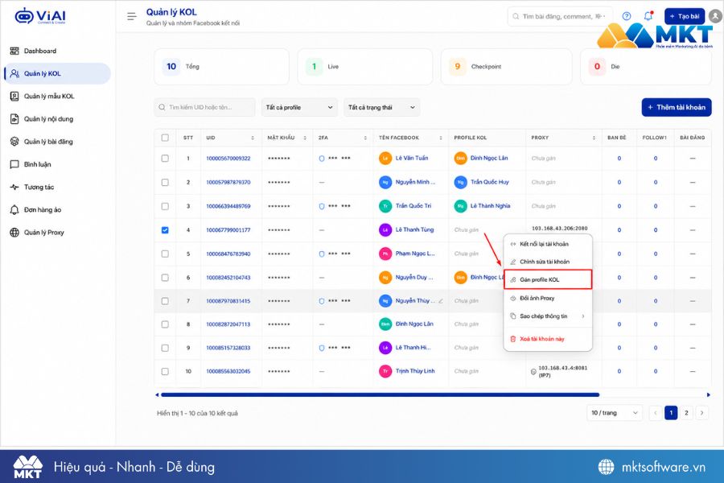This screenshot has width=724, height=483.
Task: Select Quản lý KOL in sidebar
Action: [x=58, y=73]
